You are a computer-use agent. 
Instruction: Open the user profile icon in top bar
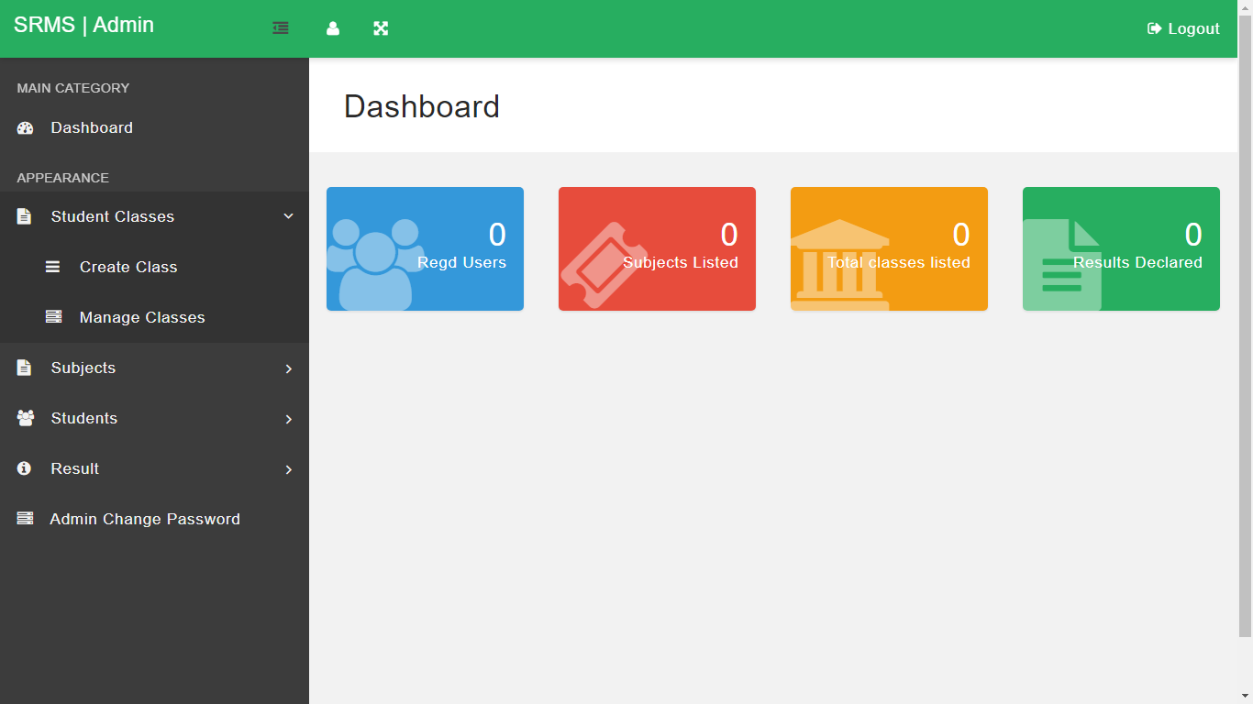[x=333, y=28]
